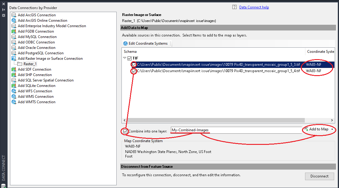Click the horizontal scrollbar right arrow
339x188 pixels.
coord(332,120)
